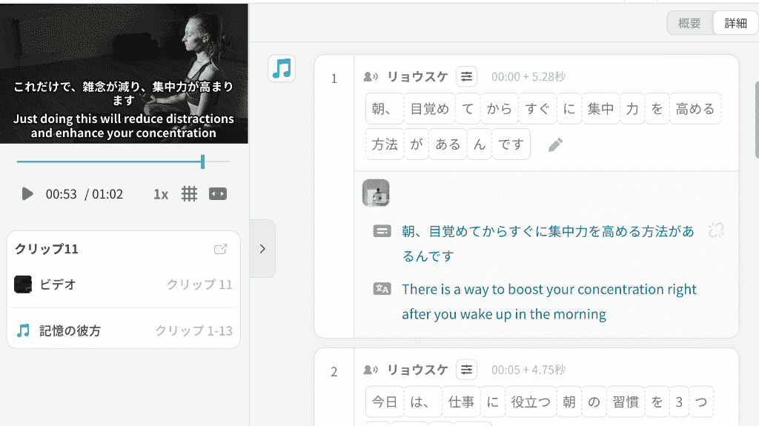759x426 pixels.
Task: Click the scene 1 video thumbnail
Action: click(376, 193)
